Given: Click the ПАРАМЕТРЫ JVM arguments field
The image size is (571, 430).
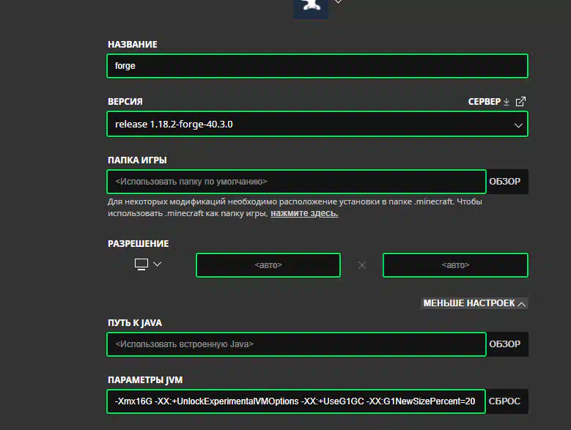Looking at the screenshot, I should coord(296,401).
